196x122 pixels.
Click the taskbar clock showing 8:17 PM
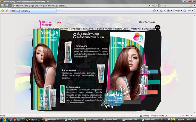190,120
